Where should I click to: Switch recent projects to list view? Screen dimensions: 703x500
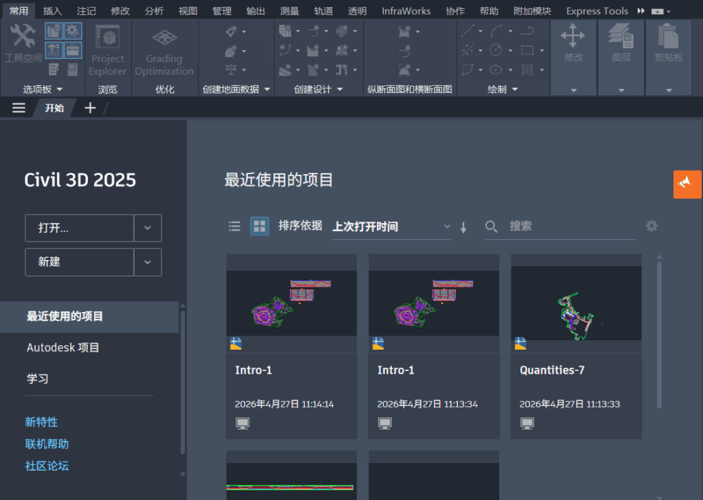pyautogui.click(x=233, y=226)
